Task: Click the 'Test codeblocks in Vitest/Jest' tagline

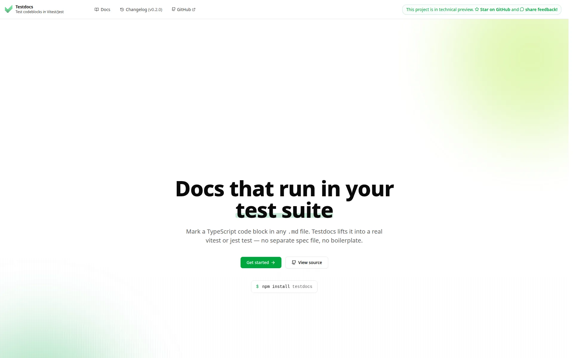Action: 40,12
